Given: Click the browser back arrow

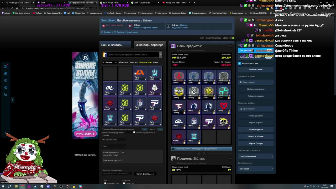Looking at the screenshot, I should [3, 8].
